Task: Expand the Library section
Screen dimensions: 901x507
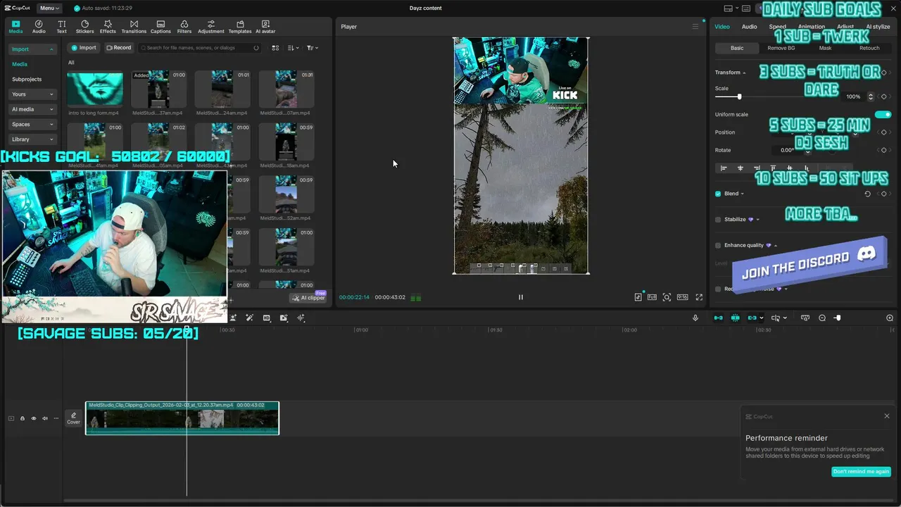Action: 32,139
